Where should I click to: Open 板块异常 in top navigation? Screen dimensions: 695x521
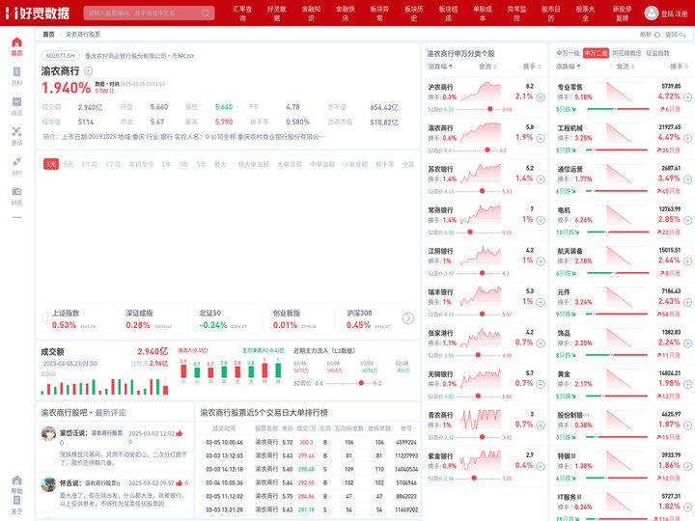(x=379, y=13)
